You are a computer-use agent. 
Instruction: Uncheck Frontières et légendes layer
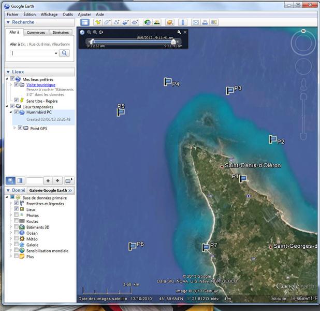tap(16, 203)
